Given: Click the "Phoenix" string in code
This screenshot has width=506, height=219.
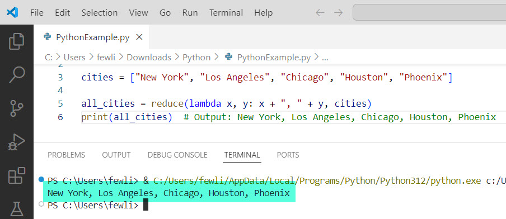Looking at the screenshot, I should point(423,77).
